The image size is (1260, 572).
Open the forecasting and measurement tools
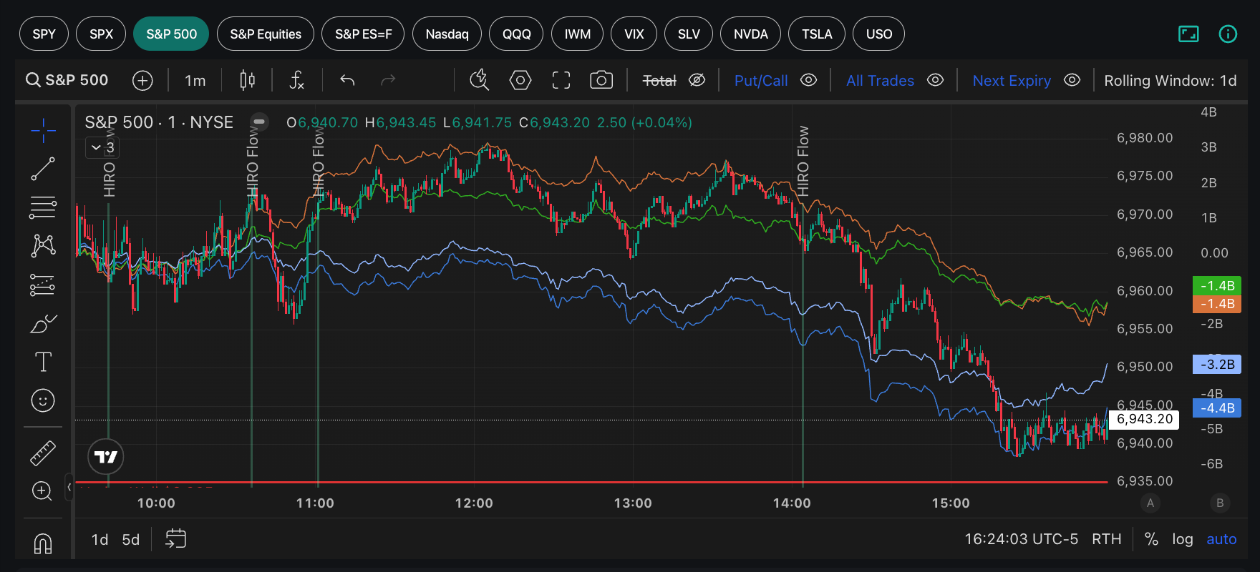coord(43,285)
